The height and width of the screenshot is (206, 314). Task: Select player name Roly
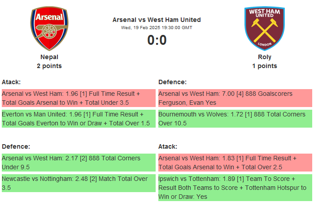tap(265, 57)
